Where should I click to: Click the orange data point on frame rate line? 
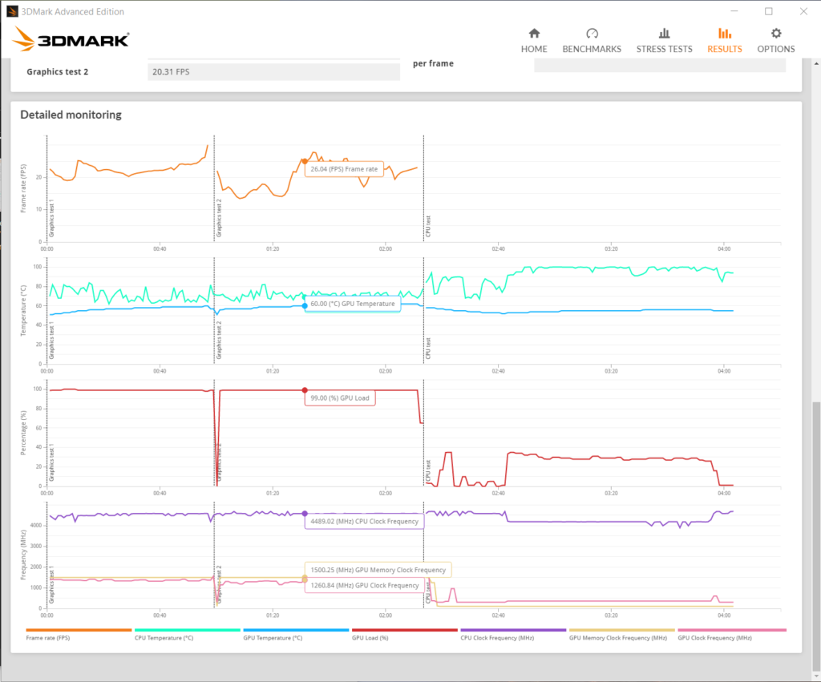(x=305, y=162)
